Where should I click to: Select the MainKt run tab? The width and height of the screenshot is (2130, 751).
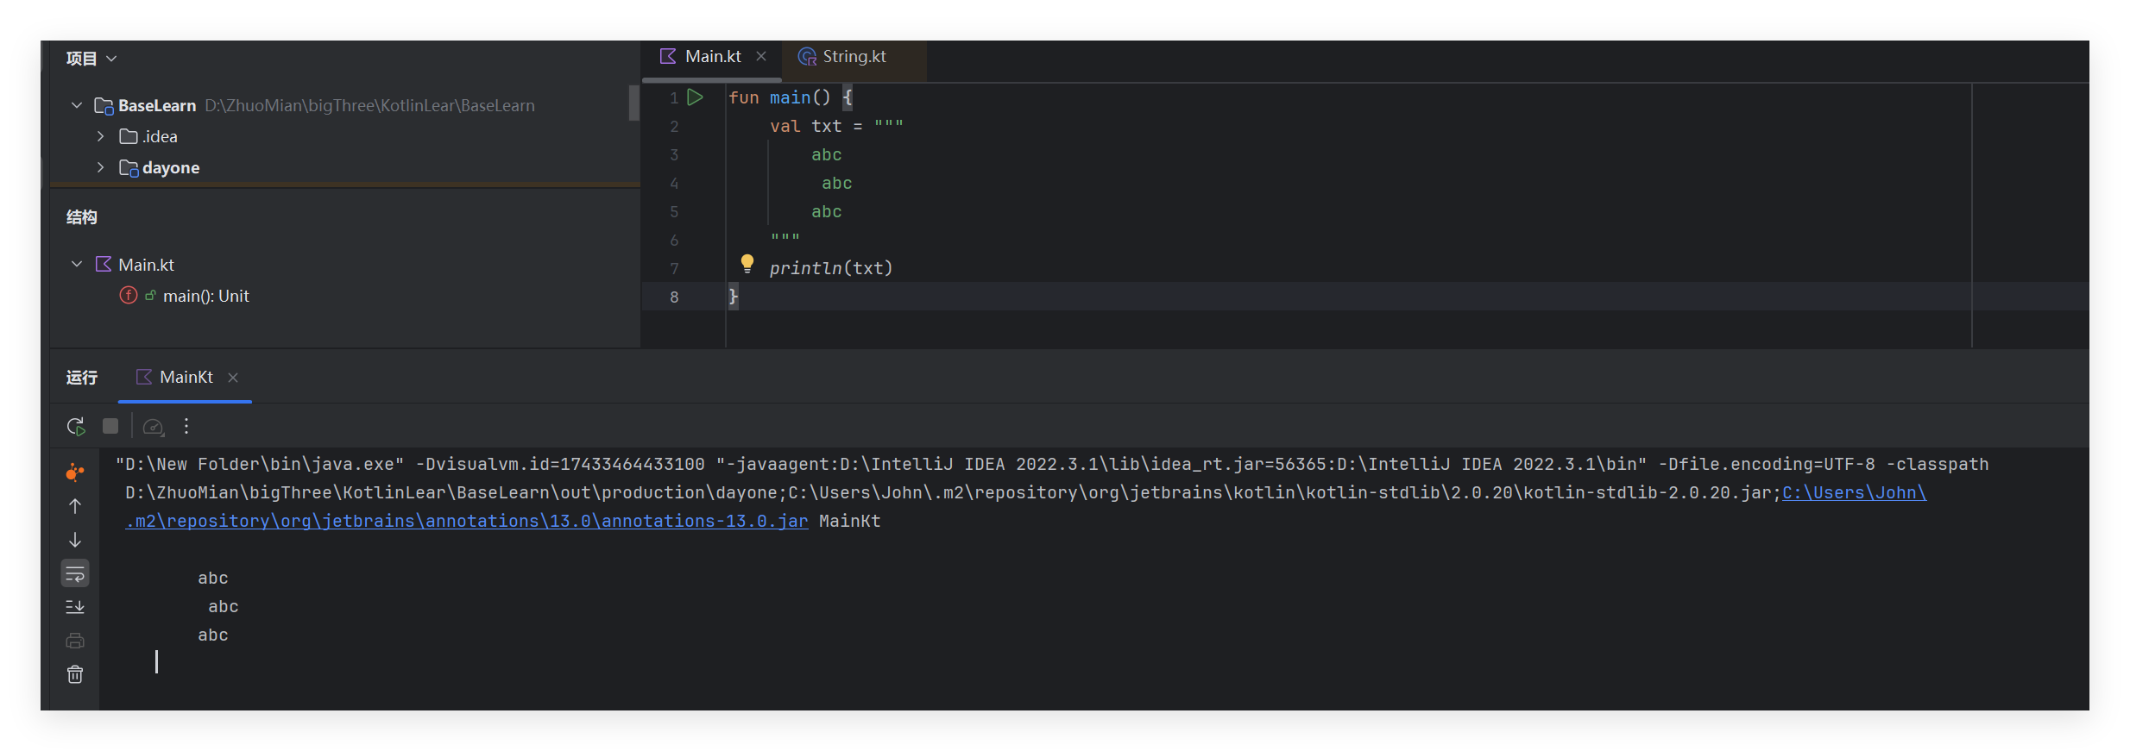tap(186, 377)
